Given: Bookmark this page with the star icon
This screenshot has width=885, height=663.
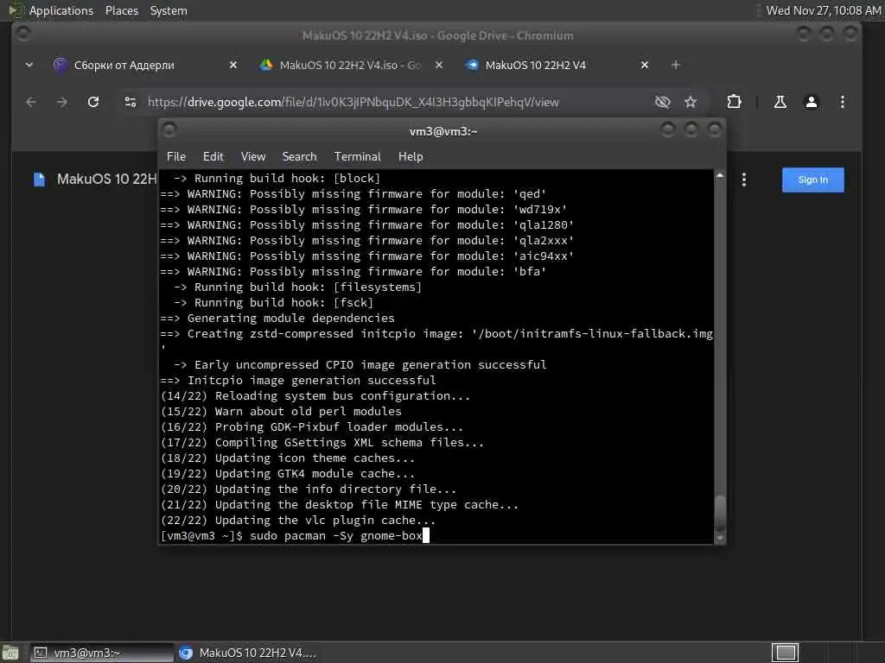Looking at the screenshot, I should (x=691, y=102).
